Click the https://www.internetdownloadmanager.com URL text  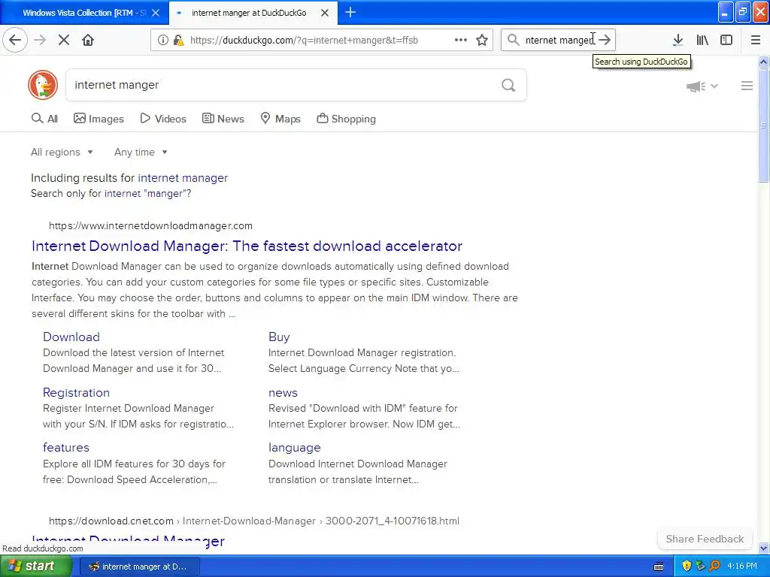(150, 225)
